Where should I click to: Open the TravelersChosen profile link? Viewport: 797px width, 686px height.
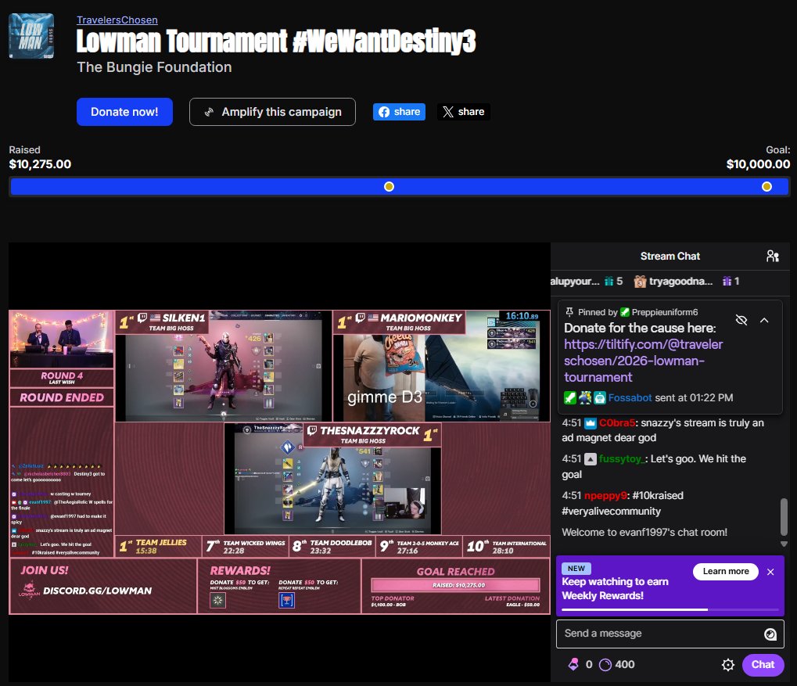(x=117, y=20)
